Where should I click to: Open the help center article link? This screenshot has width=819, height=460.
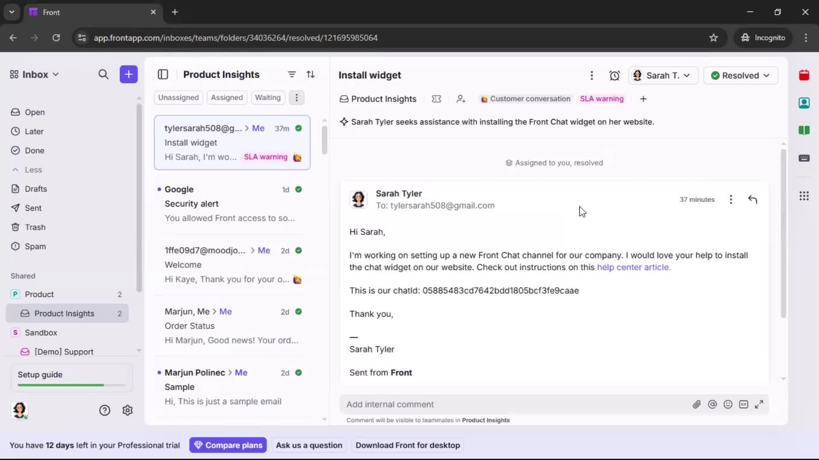[x=634, y=267]
